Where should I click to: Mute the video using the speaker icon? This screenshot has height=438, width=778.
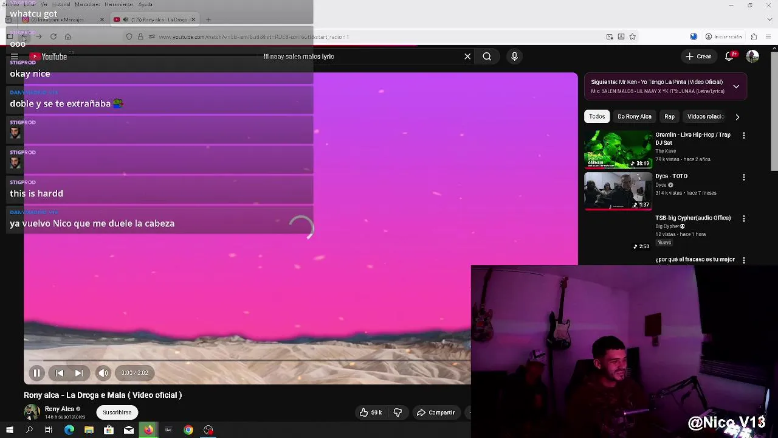click(x=103, y=373)
